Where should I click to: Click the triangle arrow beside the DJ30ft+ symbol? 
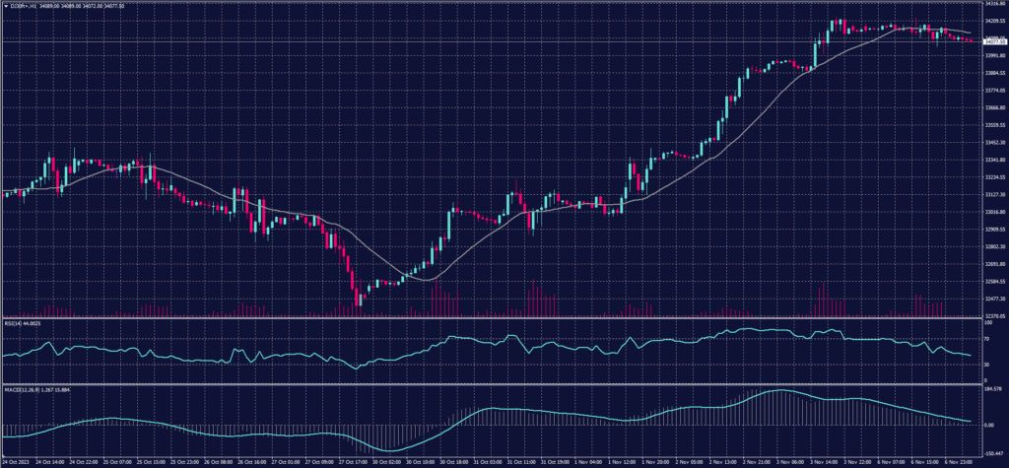coord(6,6)
